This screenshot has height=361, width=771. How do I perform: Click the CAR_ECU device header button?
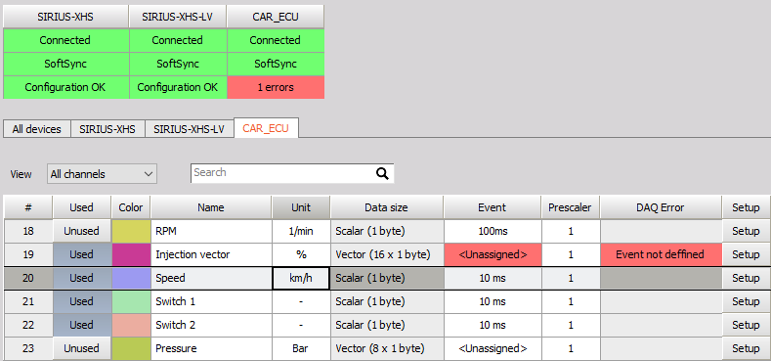275,17
